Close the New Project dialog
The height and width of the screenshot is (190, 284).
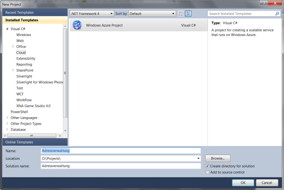[275, 3]
